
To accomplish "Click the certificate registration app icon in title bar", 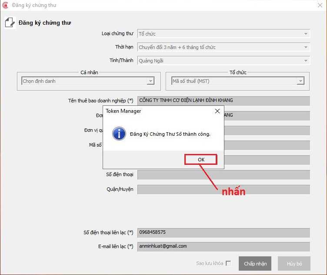I will (5, 5).
